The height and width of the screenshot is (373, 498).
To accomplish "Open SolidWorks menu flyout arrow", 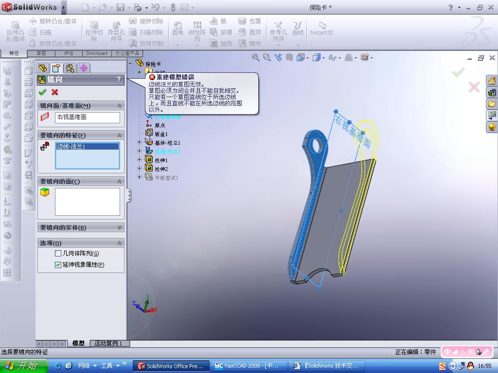I will click(x=64, y=7).
